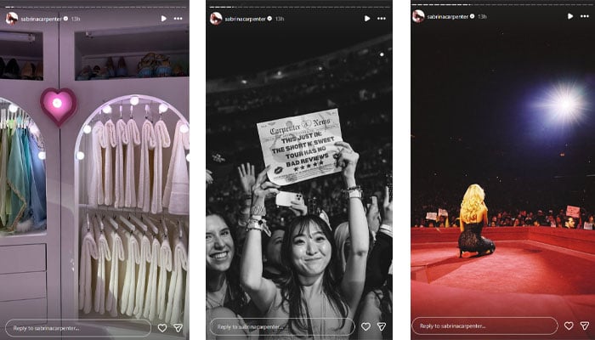Jump via story progress bar on middle story
This screenshot has height=340, width=595.
(299, 7)
